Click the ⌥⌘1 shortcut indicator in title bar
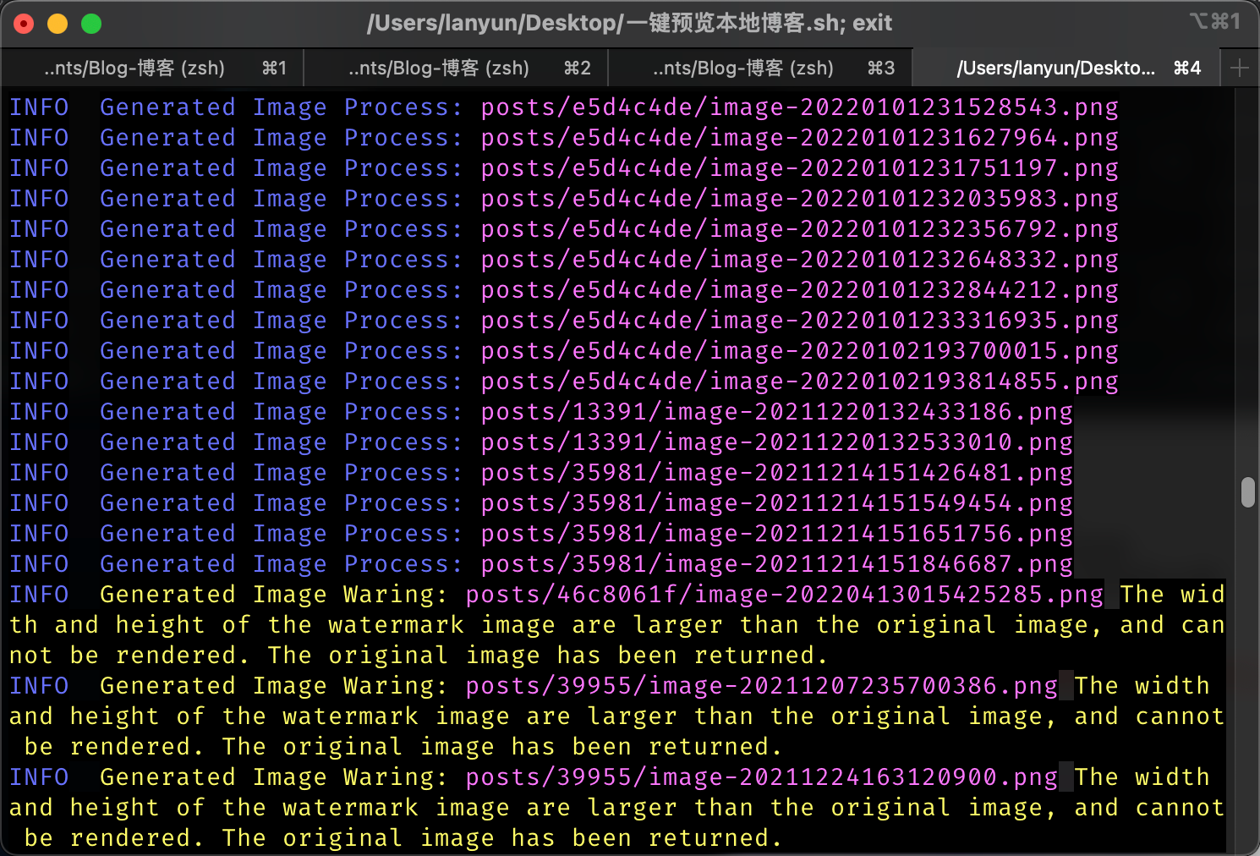 (x=1214, y=21)
